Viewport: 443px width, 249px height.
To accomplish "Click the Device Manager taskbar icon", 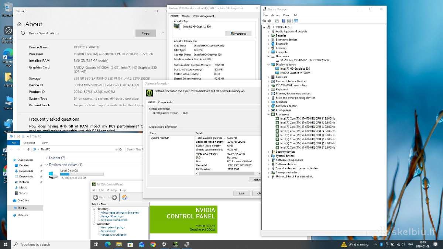I will tap(187, 244).
